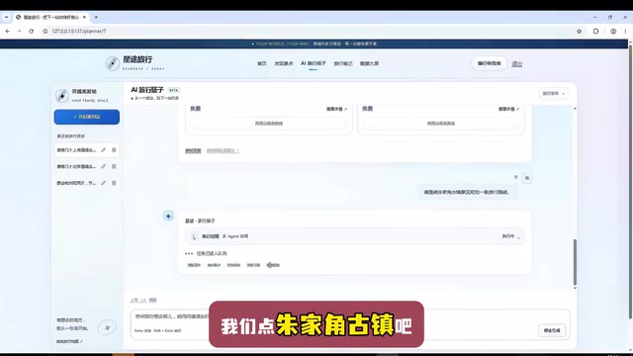This screenshot has height=356, width=633.
Task: Click the link at sidebar bottom
Action: [69, 341]
